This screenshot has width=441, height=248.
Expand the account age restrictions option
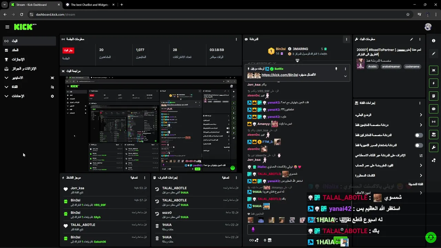click(x=421, y=165)
